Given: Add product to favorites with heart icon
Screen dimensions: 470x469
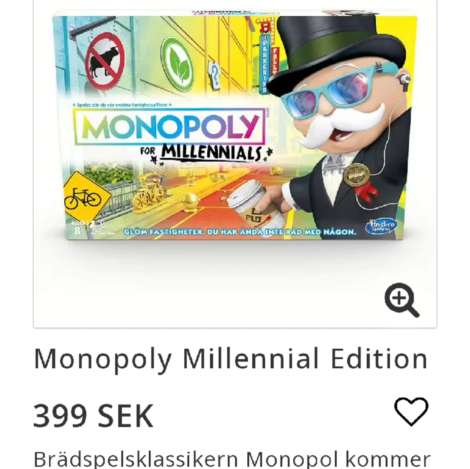Looking at the screenshot, I should point(411,411).
